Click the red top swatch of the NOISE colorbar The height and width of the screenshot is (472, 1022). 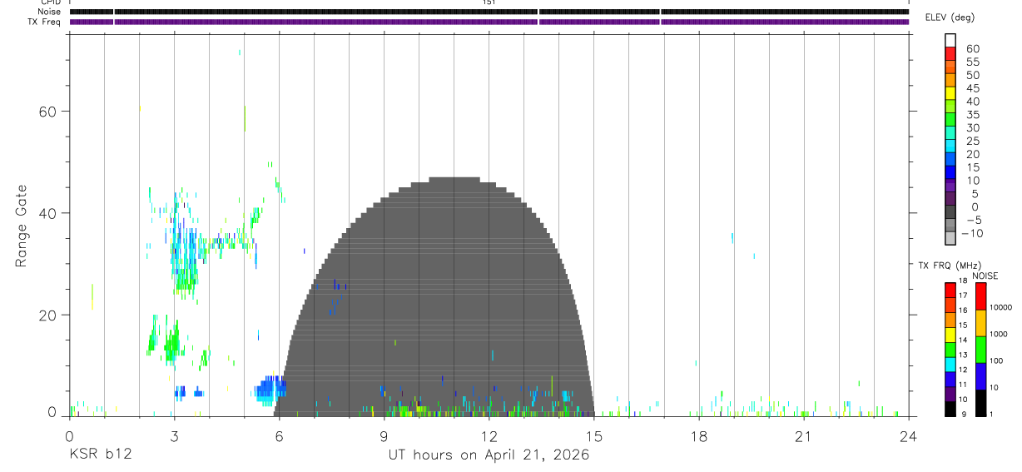pos(981,296)
